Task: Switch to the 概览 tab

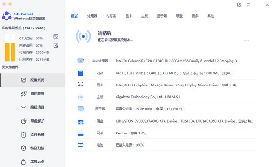Action: (75, 16)
